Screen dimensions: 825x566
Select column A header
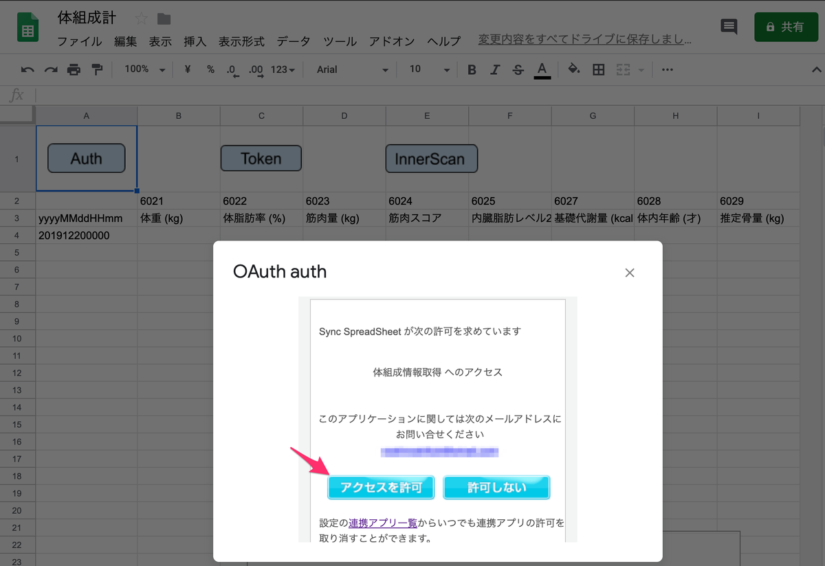[x=87, y=116]
